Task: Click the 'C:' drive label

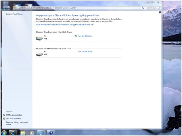Action: tap(45, 36)
